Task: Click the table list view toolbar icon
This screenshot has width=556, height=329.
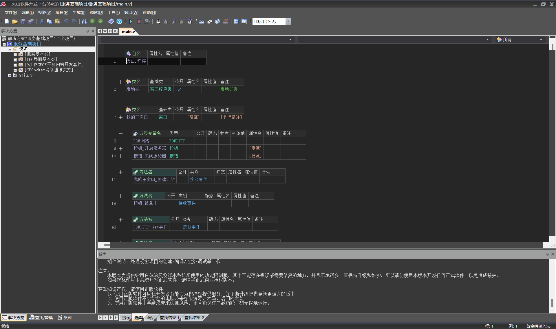Action: (x=236, y=21)
